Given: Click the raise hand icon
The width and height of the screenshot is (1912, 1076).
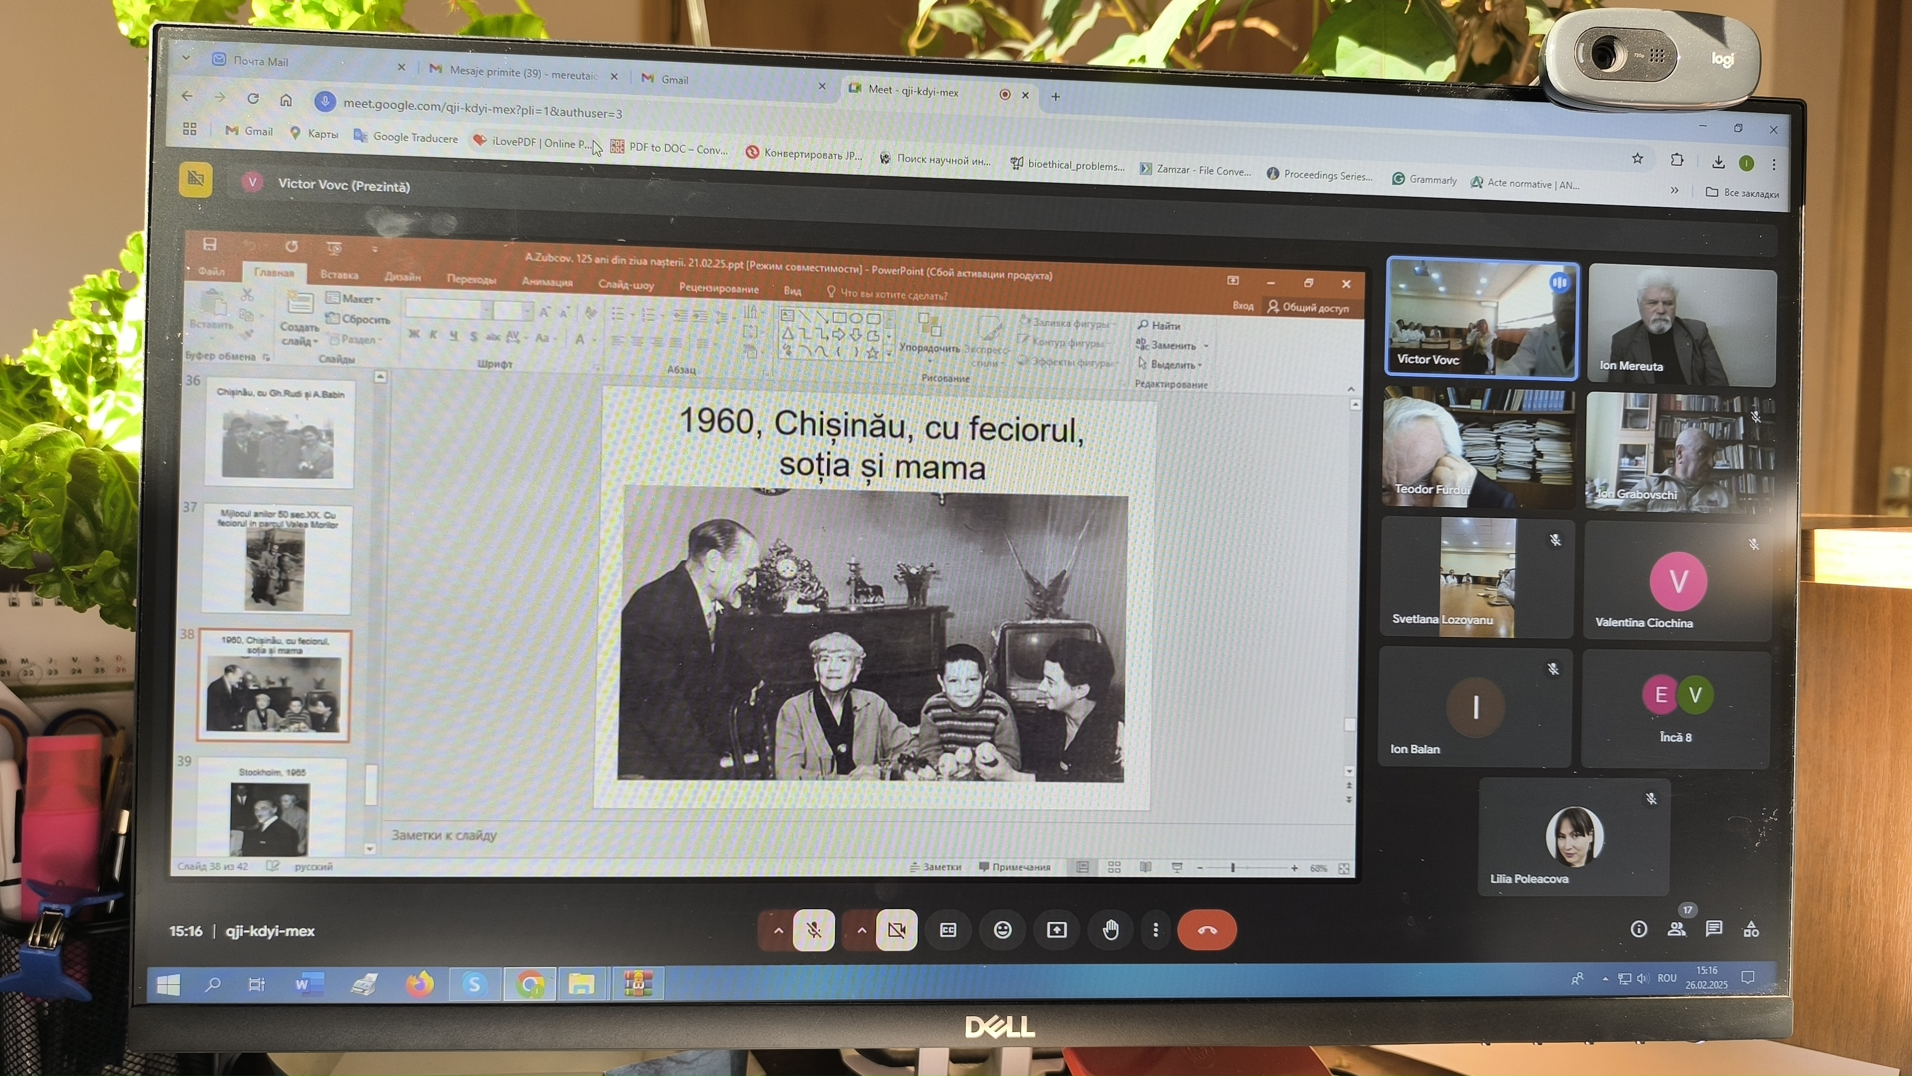Looking at the screenshot, I should [1110, 929].
